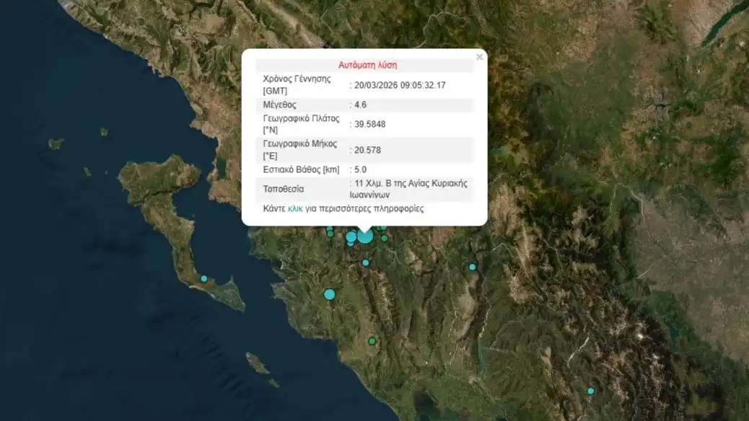Click the 'Μέγεθος' row label
The height and width of the screenshot is (421, 749).
[280, 105]
